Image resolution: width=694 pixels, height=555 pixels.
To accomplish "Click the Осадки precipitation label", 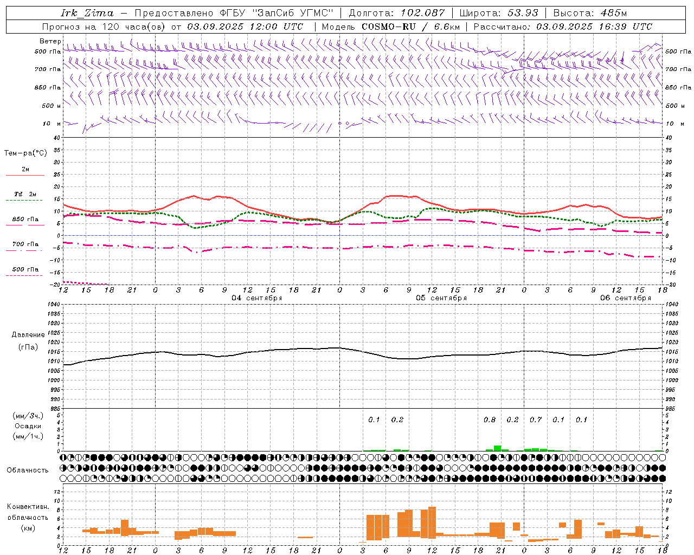I will (x=28, y=426).
